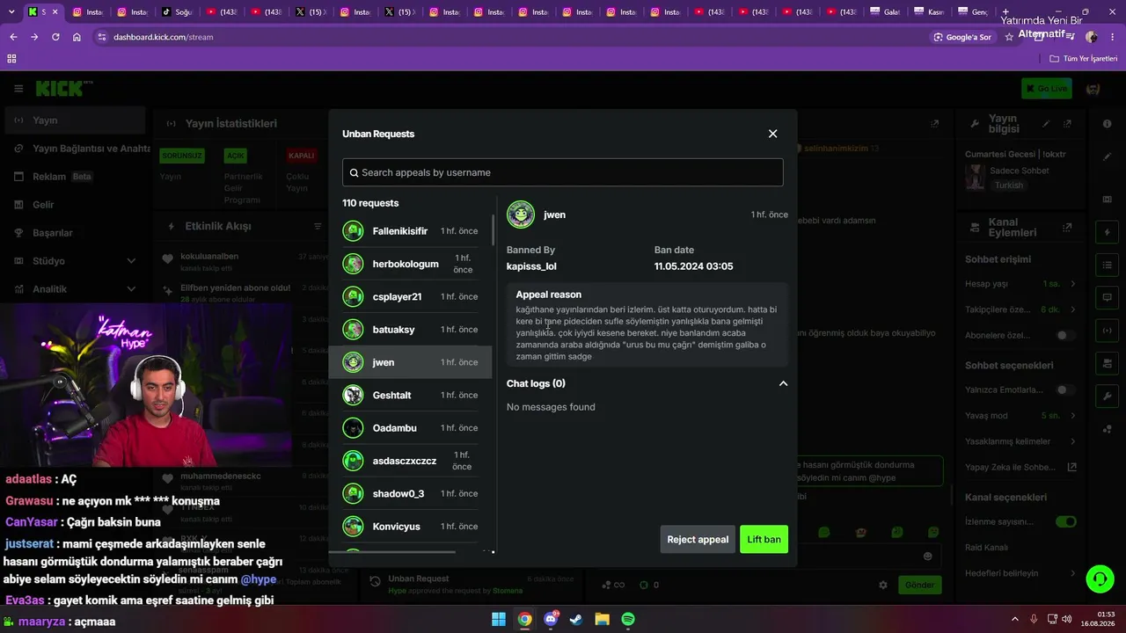Toggle the Yalnızca Emotlarla switch
The width and height of the screenshot is (1126, 633).
point(1065,389)
